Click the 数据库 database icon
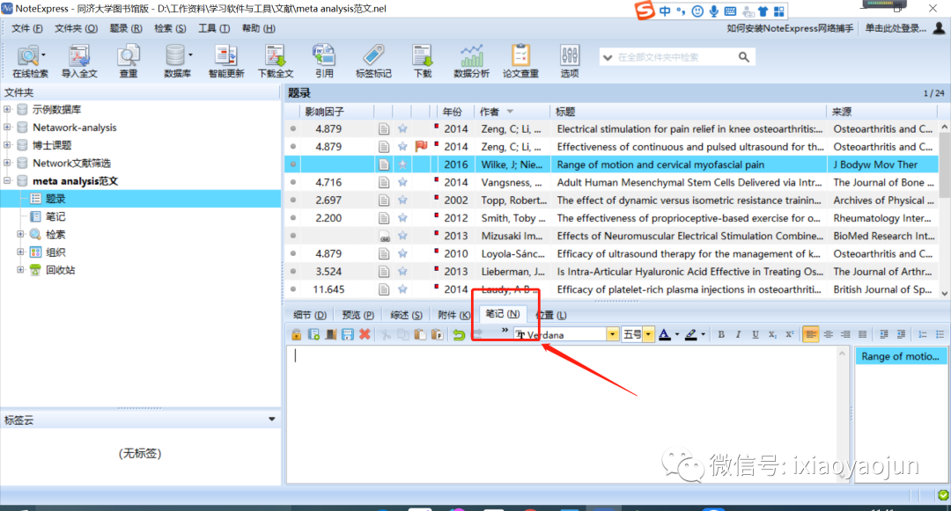The height and width of the screenshot is (511, 951). coord(177,62)
